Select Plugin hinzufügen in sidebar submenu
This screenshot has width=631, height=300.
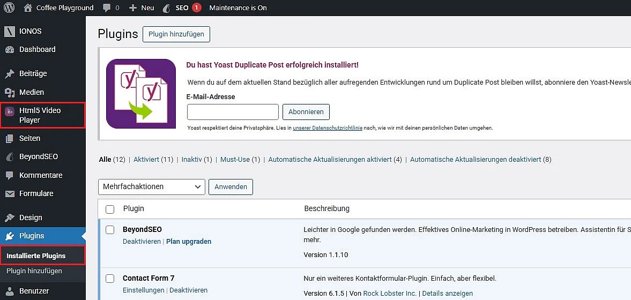[x=34, y=271]
